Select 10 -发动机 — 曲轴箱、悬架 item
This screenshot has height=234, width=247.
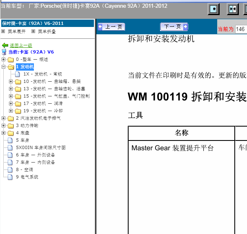pyautogui.click(x=52, y=81)
